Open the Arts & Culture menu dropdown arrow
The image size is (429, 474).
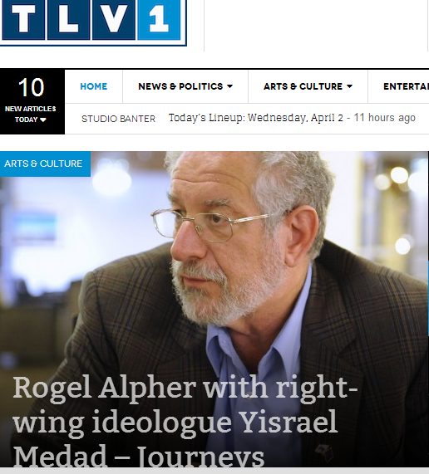[349, 86]
